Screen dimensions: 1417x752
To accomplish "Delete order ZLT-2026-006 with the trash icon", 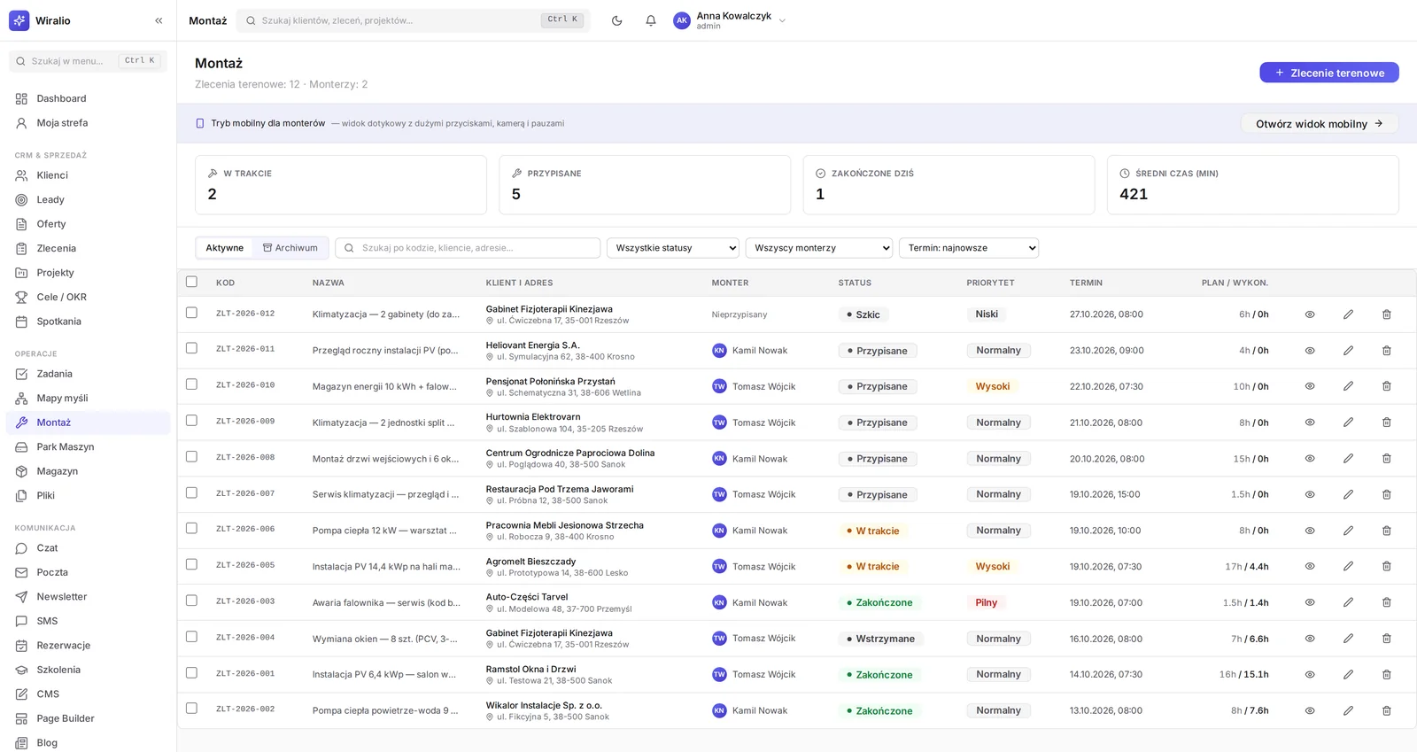I will [x=1387, y=531].
